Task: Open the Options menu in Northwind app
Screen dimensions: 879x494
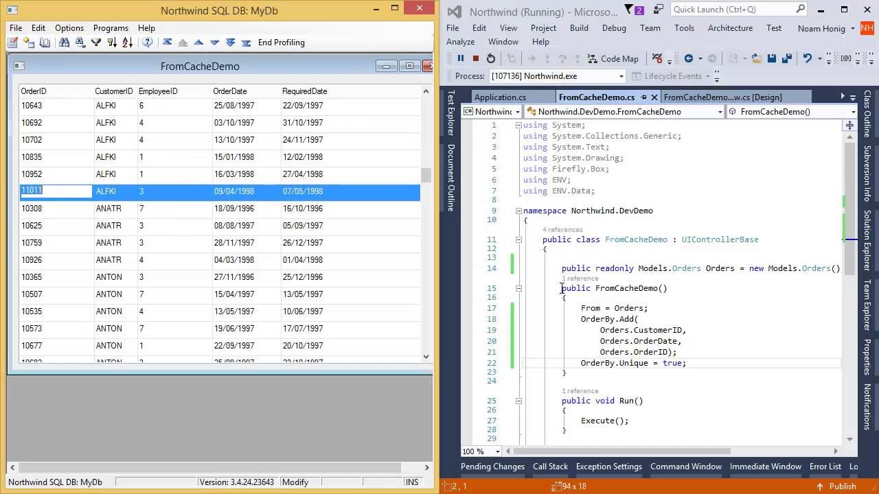Action: 69,28
